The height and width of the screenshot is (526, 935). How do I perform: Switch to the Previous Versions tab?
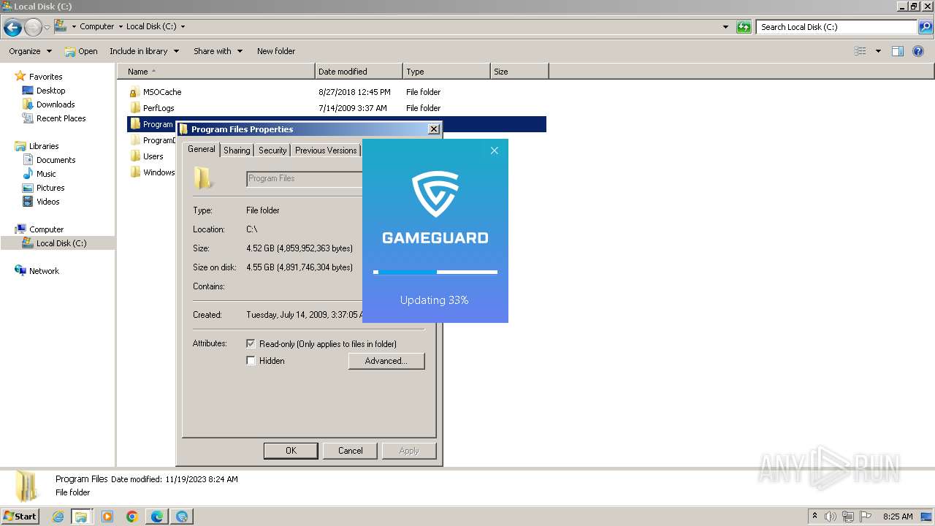tap(326, 150)
